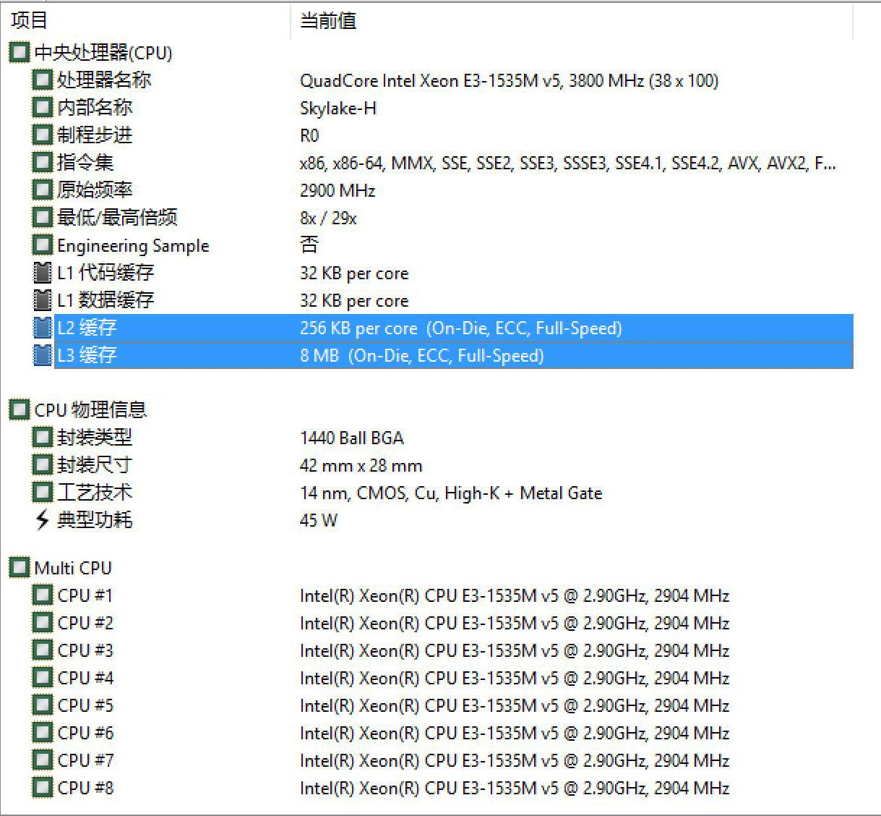Click the memory icon beside L2 缓存
Viewport: 881px width, 816px height.
tap(43, 327)
